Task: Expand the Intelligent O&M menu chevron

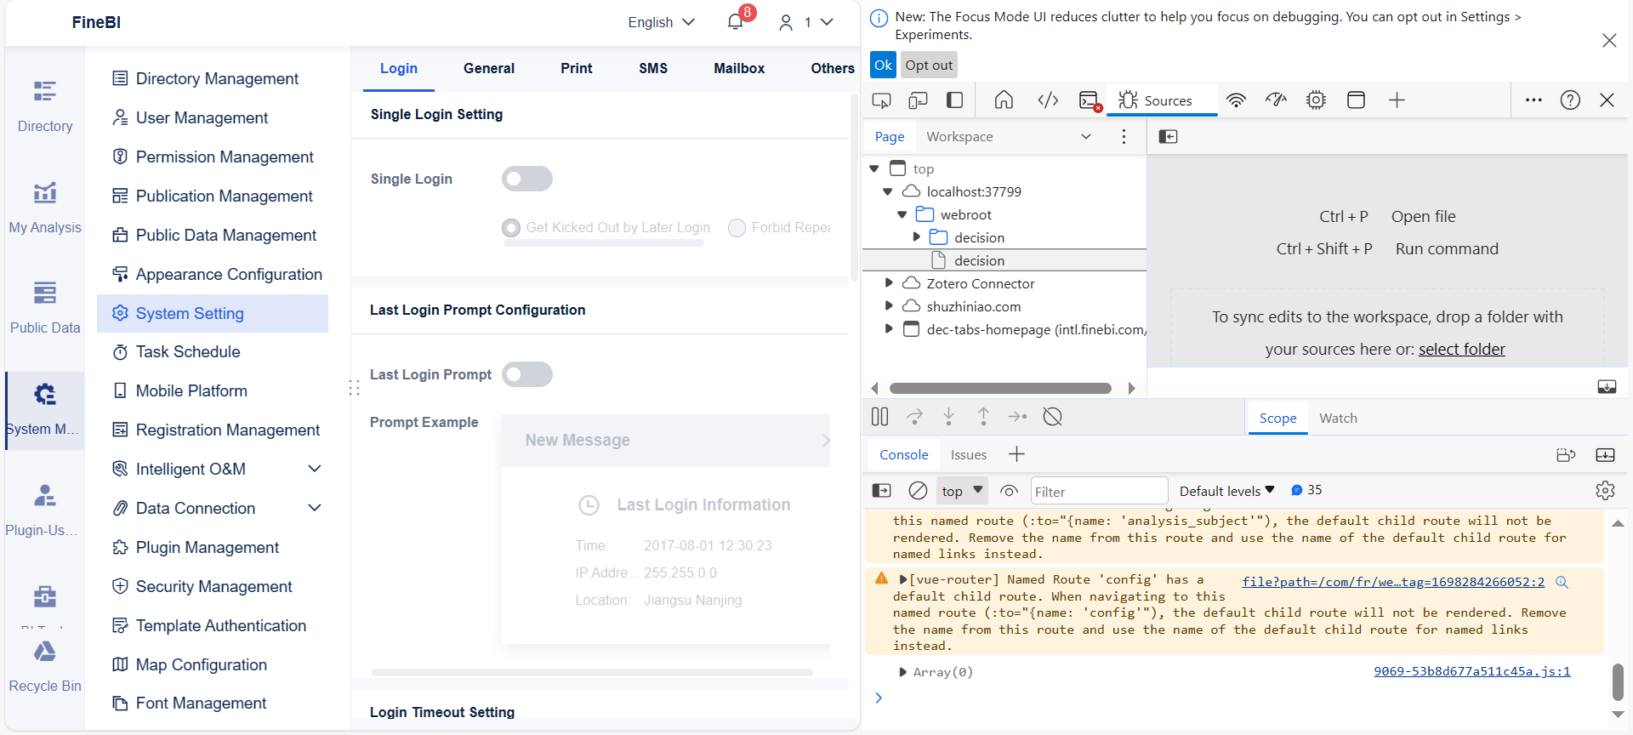Action: point(314,469)
